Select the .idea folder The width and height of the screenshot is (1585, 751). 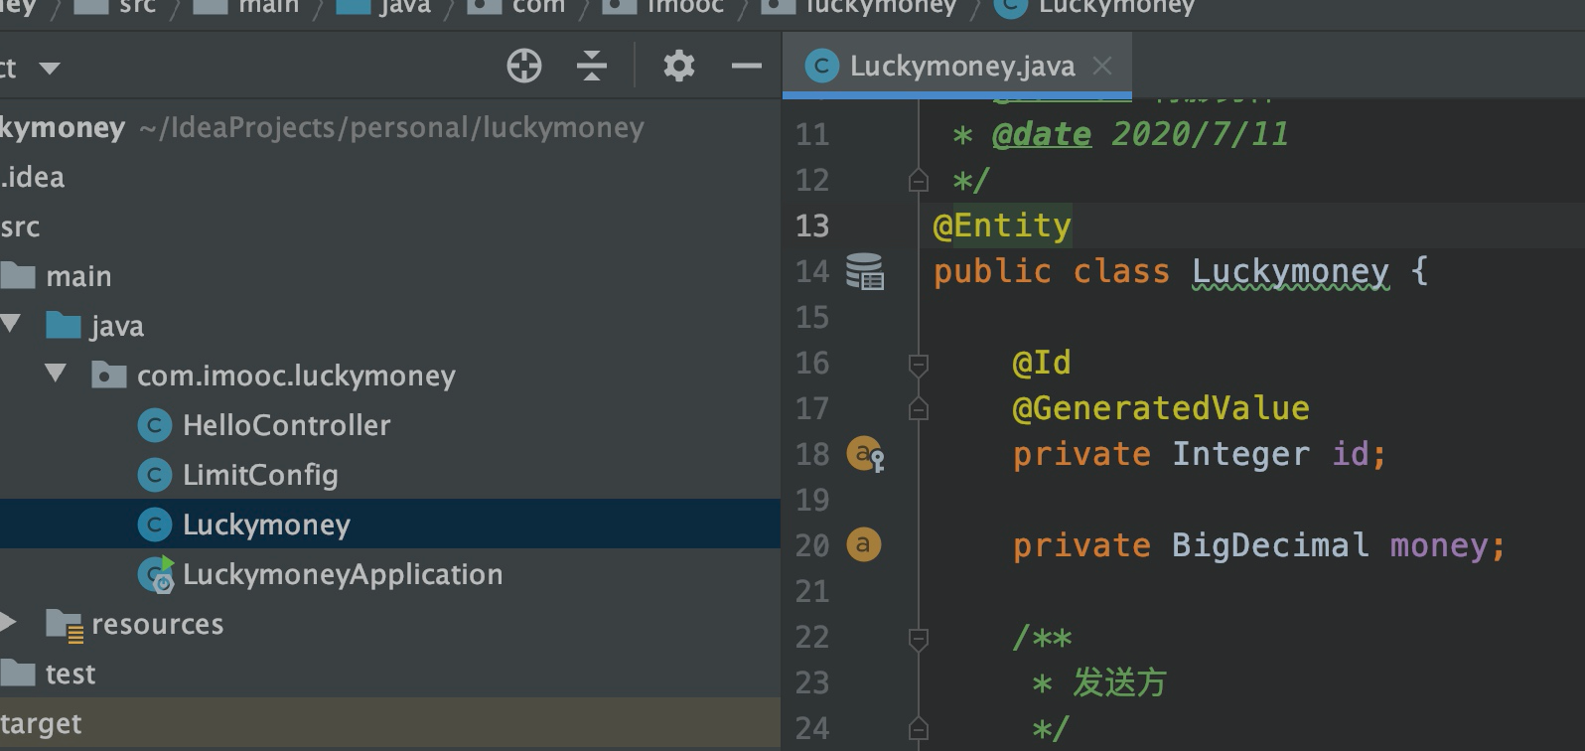[33, 177]
